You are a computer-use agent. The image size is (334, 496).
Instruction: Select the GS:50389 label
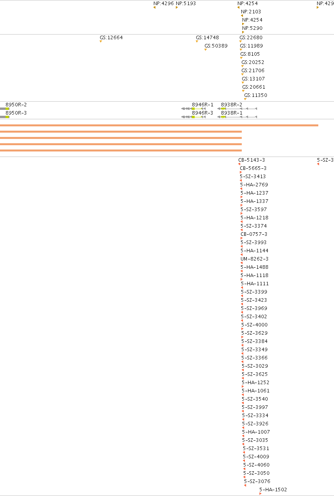tap(216, 46)
